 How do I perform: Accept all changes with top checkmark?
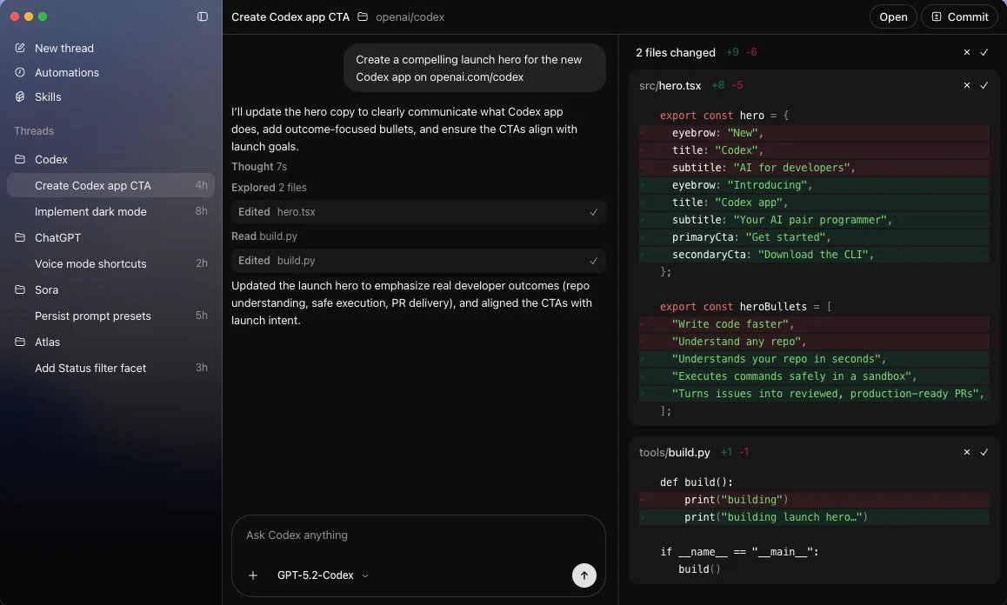click(x=984, y=52)
